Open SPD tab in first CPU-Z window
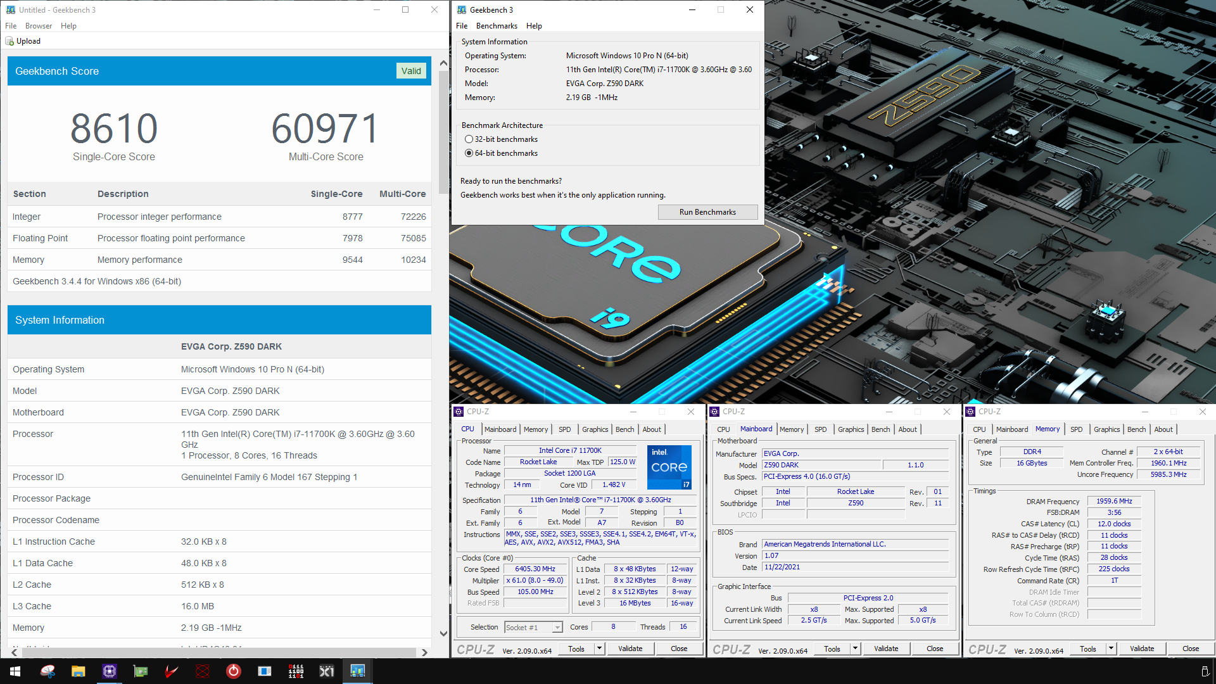Screen dimensions: 1216x684 click(x=565, y=429)
